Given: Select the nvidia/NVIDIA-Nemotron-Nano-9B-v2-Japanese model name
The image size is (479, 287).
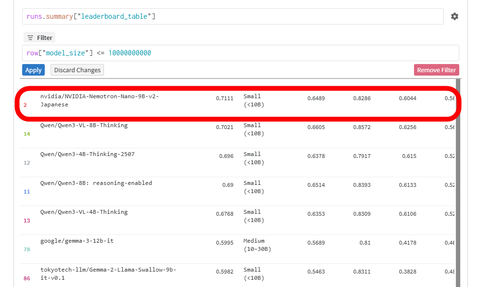Looking at the screenshot, I should pyautogui.click(x=100, y=100).
